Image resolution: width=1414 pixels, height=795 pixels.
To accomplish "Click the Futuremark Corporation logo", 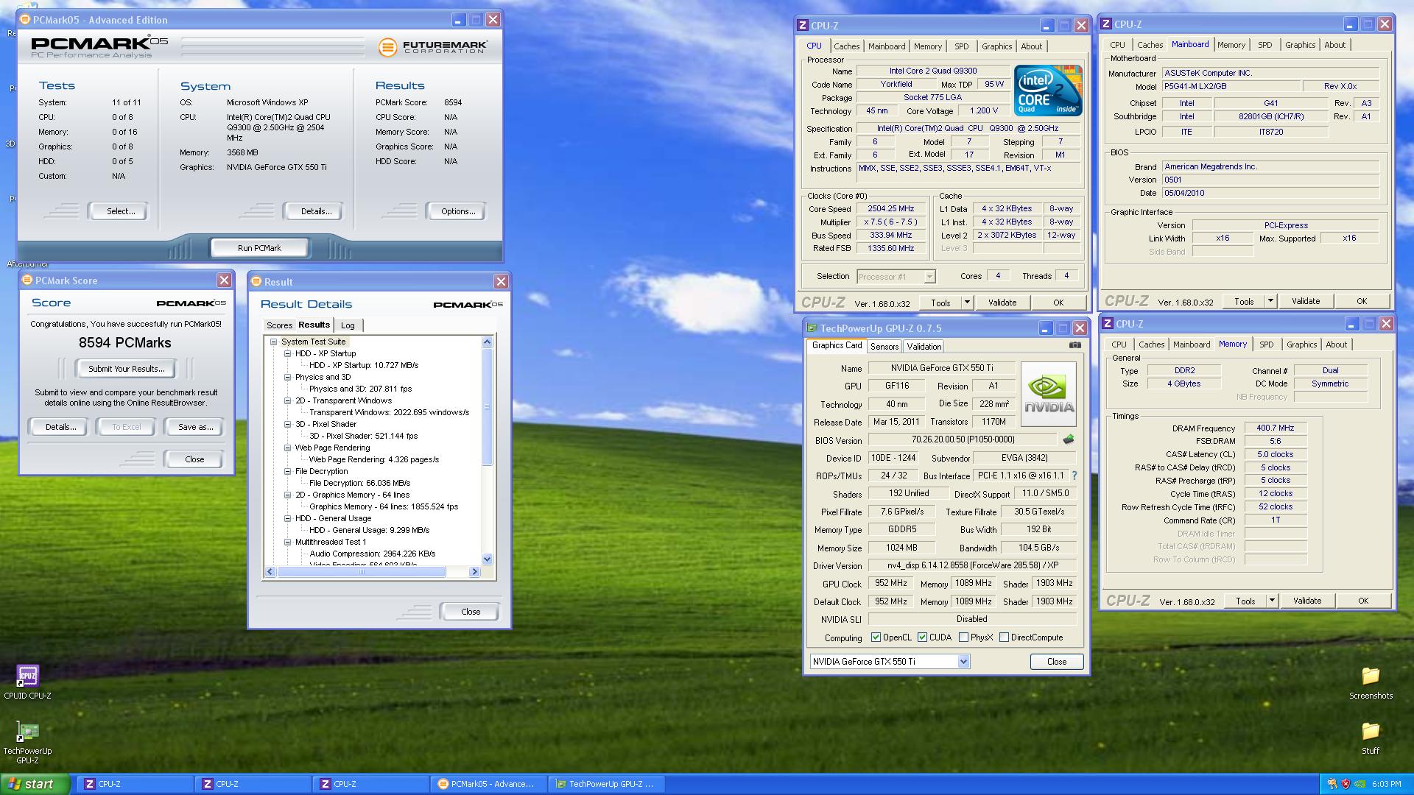I will point(433,47).
